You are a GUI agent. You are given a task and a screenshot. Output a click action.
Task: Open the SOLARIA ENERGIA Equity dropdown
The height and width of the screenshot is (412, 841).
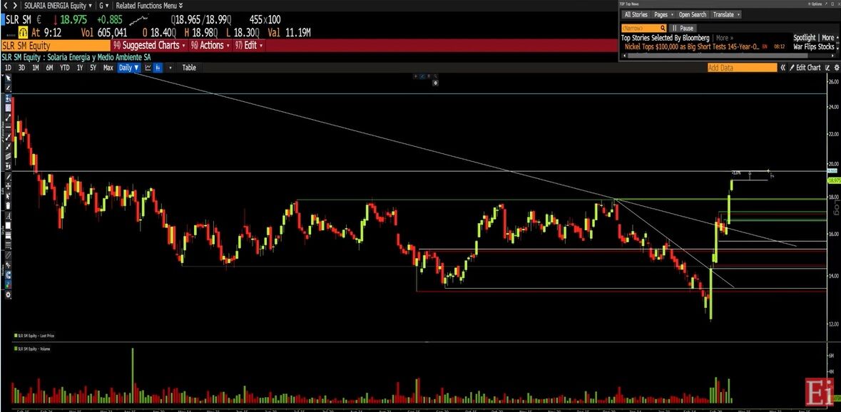coord(58,6)
